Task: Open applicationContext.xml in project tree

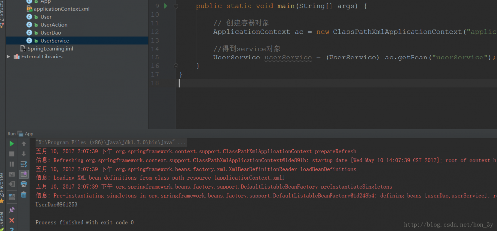Action: click(x=62, y=9)
